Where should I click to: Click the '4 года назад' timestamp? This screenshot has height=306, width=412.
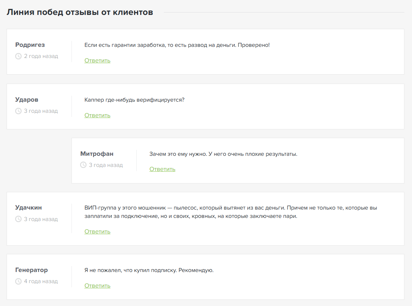pyautogui.click(x=41, y=281)
